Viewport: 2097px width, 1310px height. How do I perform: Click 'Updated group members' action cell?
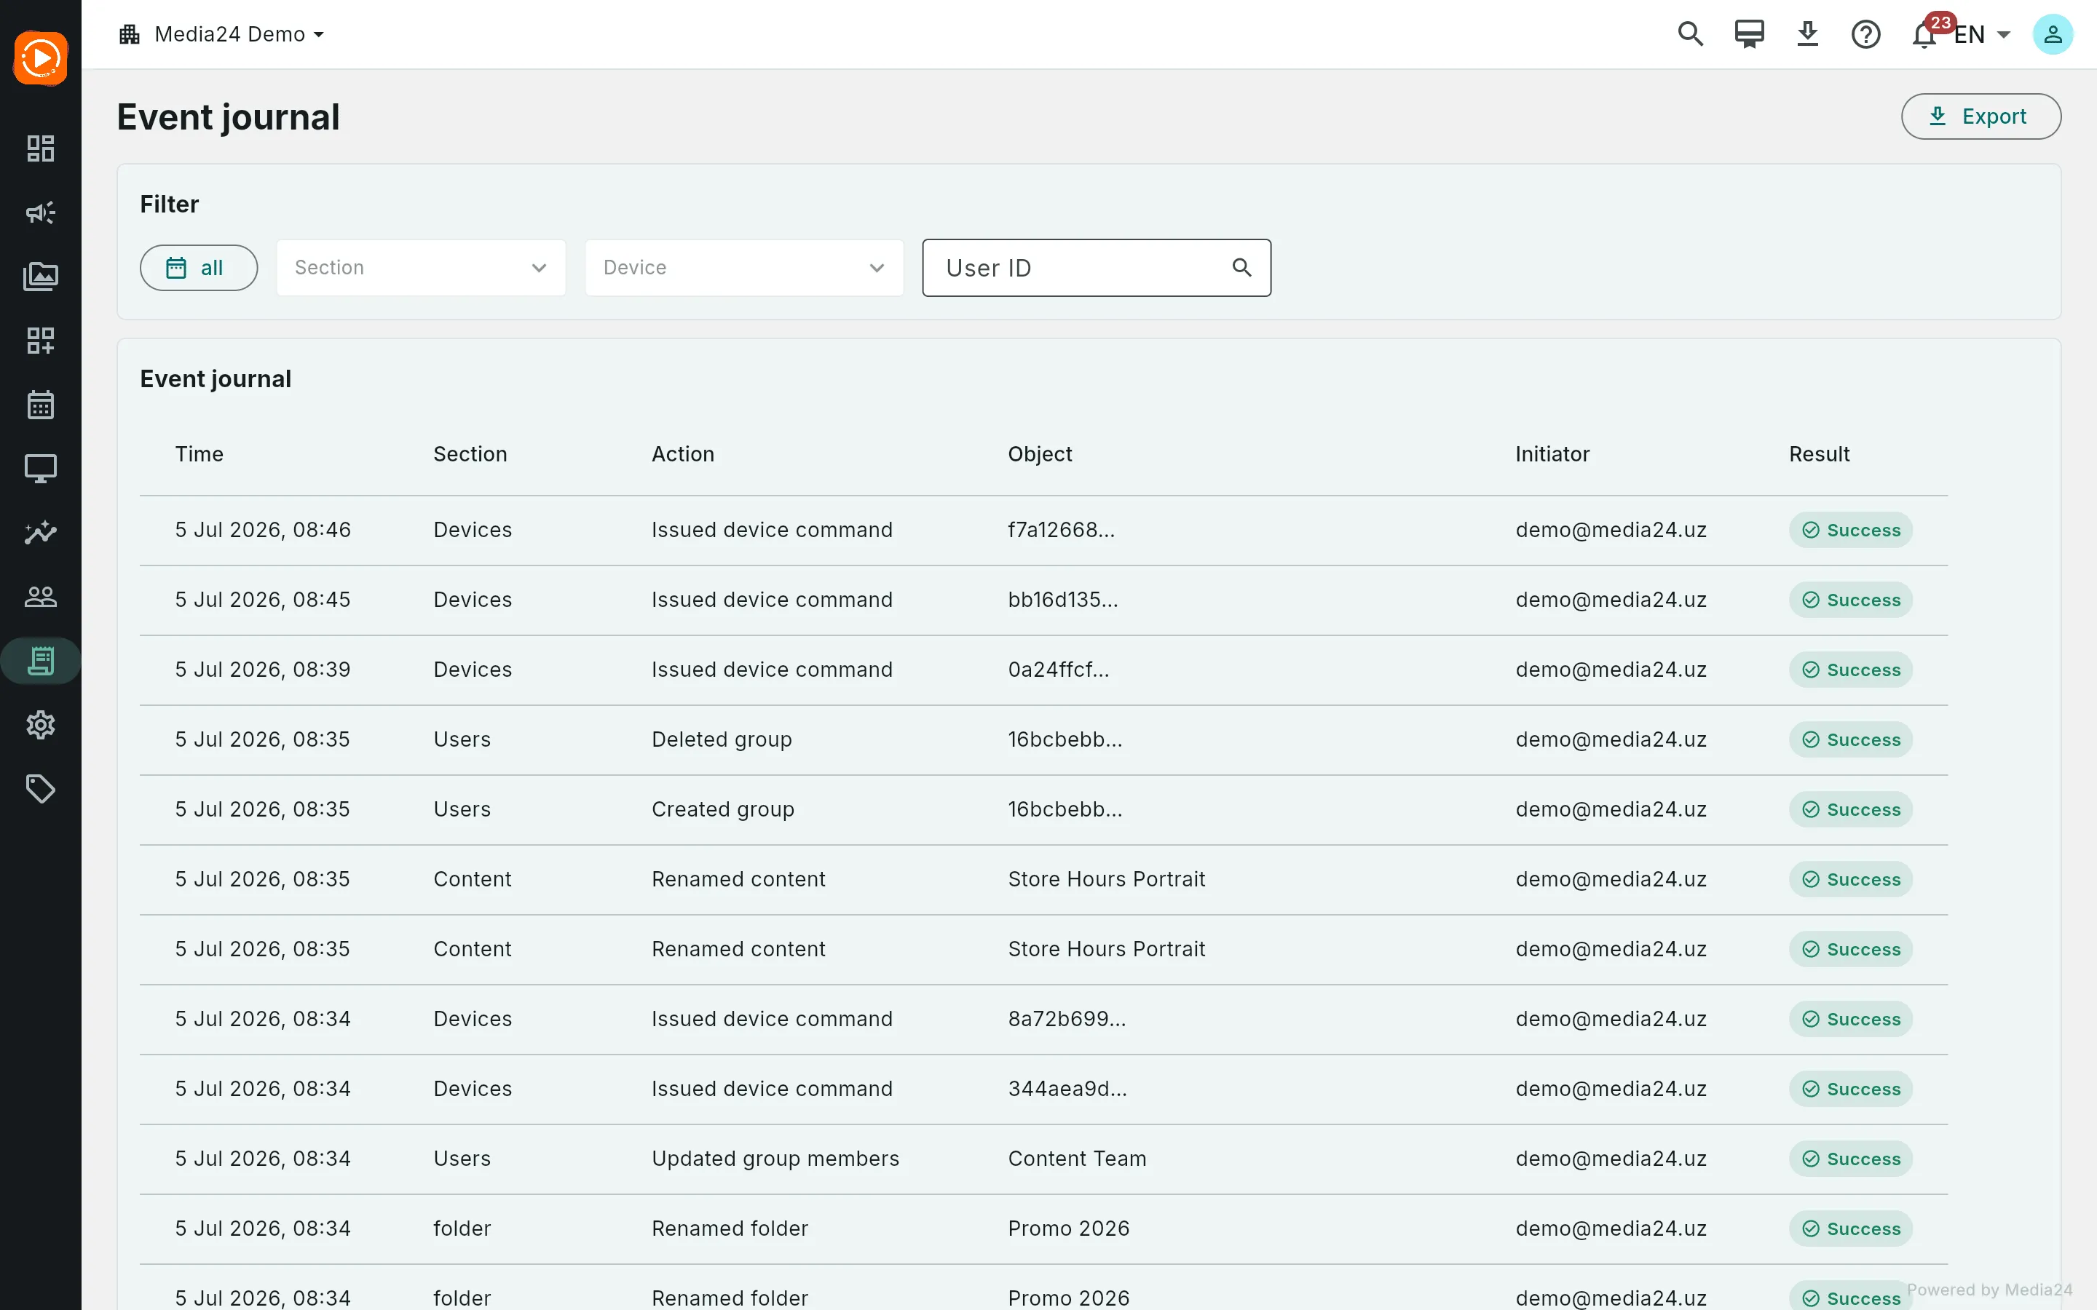pyautogui.click(x=775, y=1159)
